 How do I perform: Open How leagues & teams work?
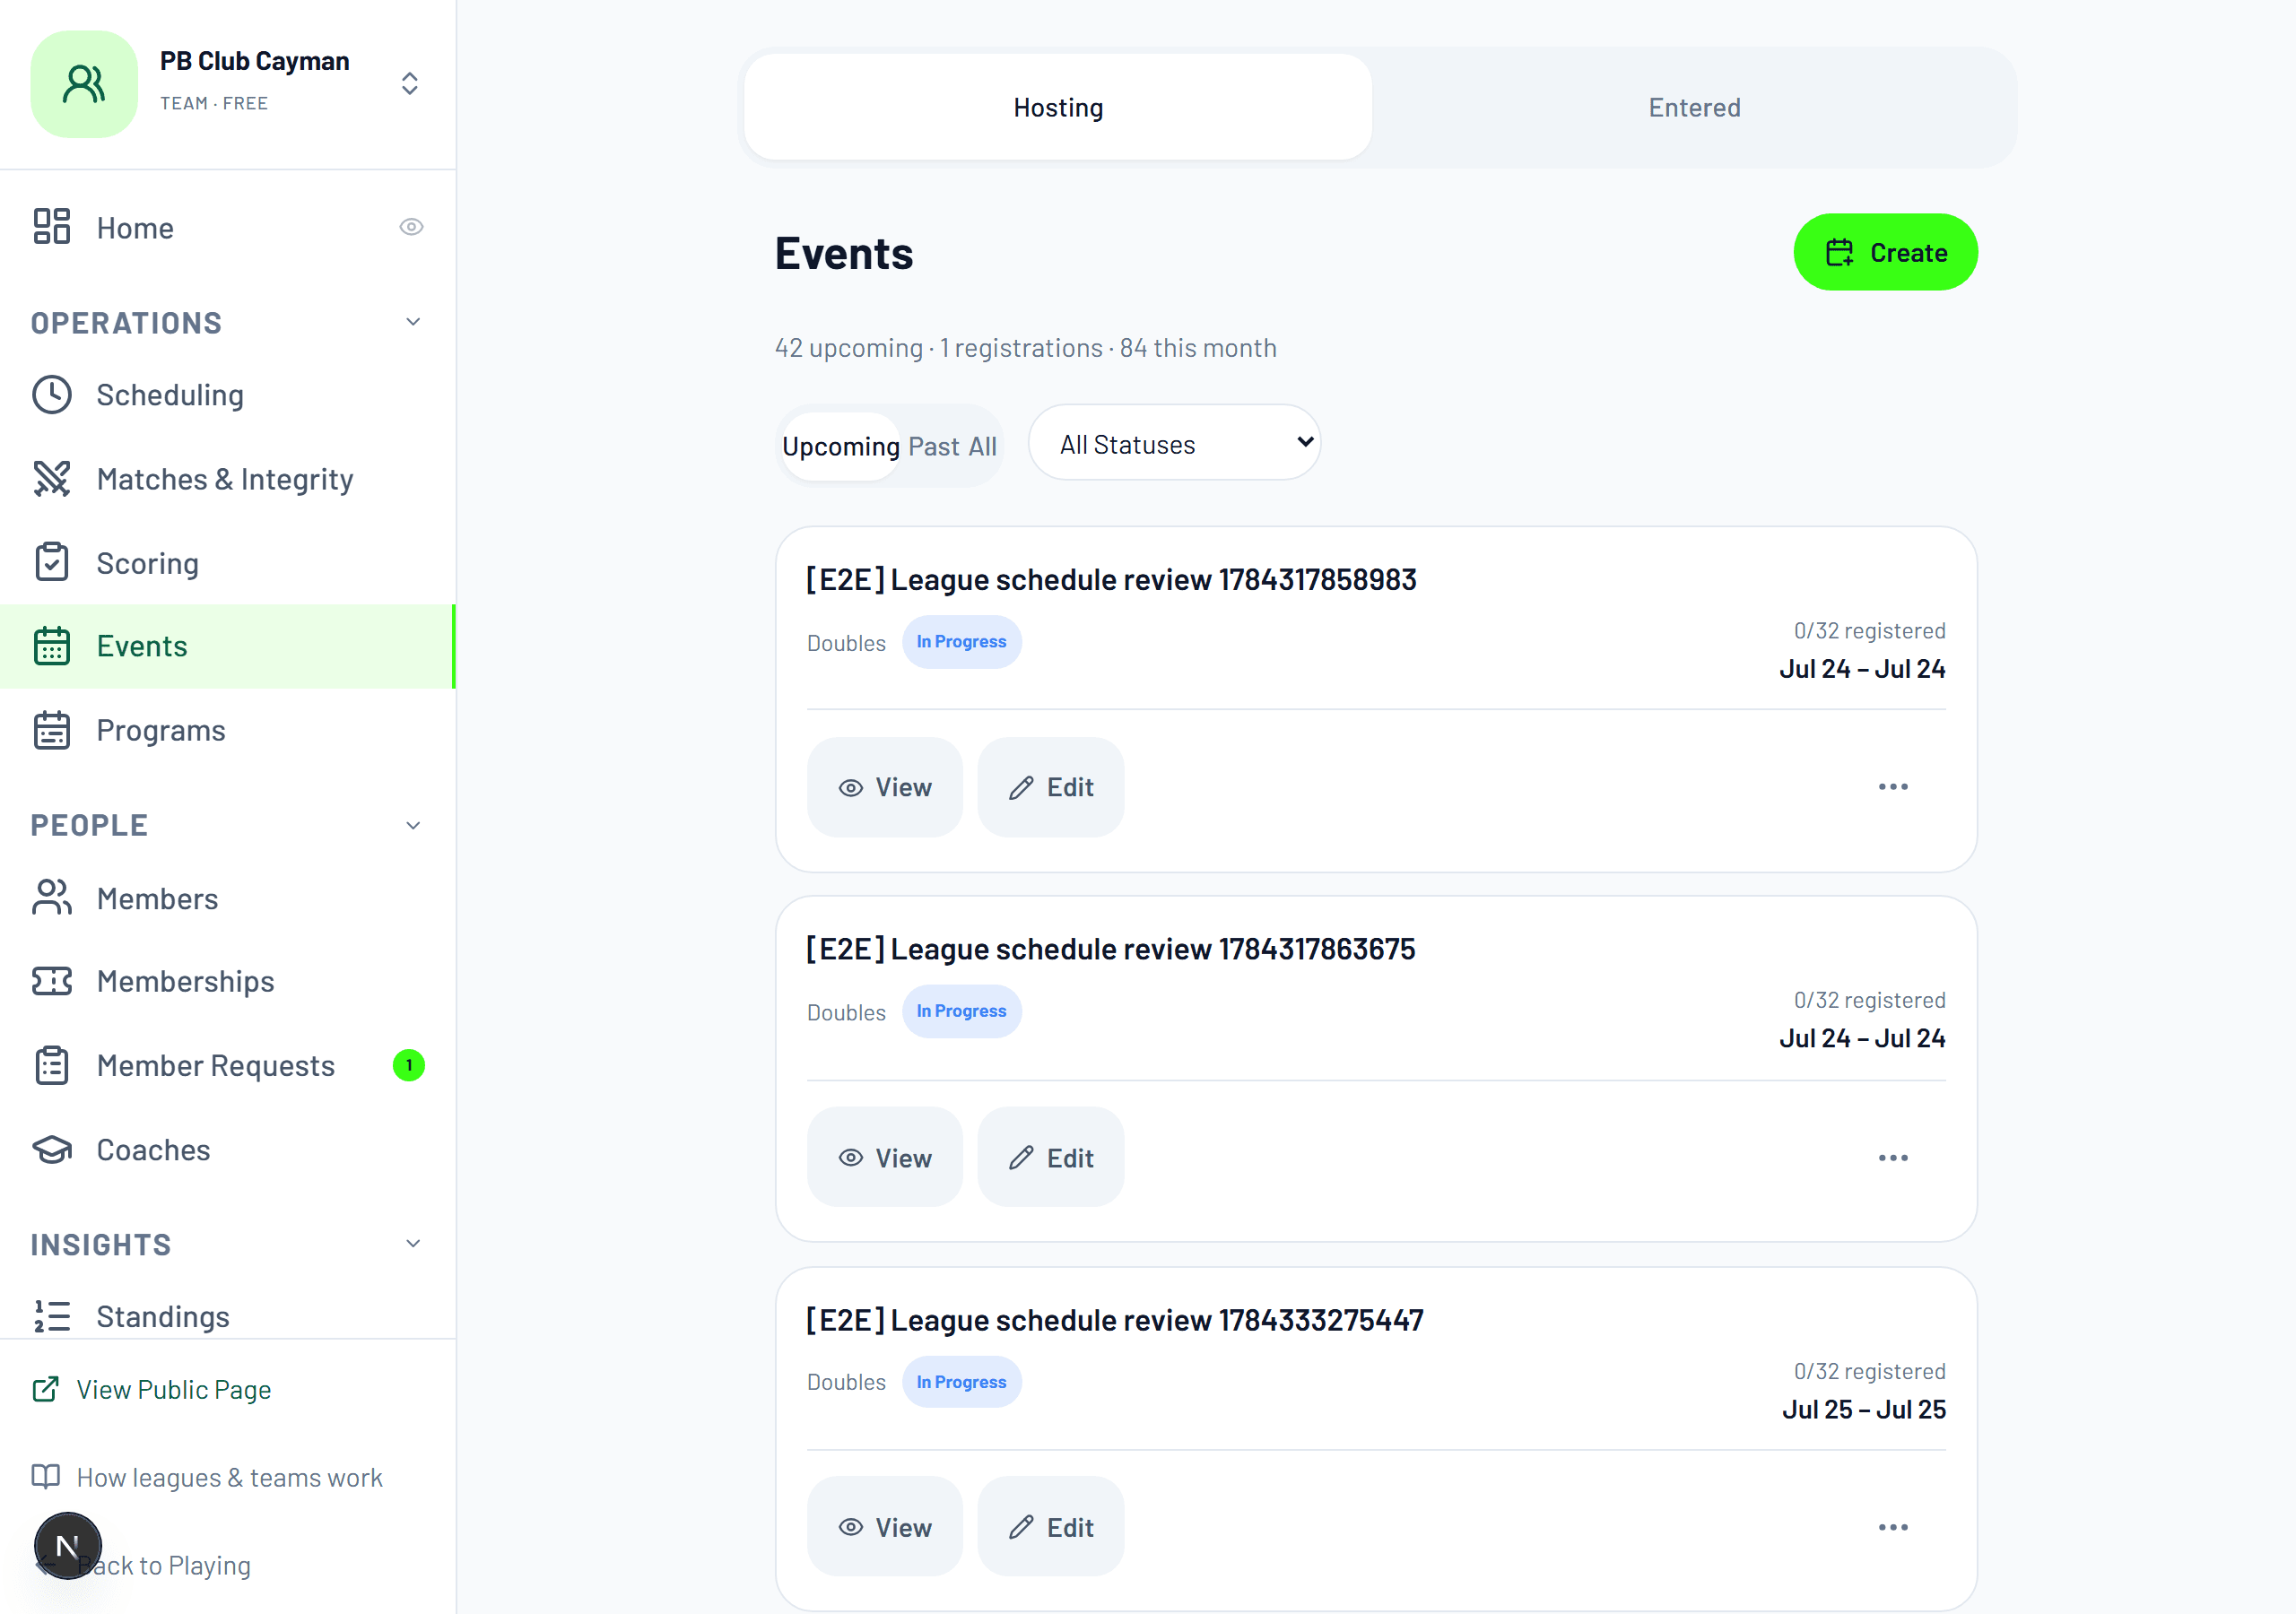229,1477
